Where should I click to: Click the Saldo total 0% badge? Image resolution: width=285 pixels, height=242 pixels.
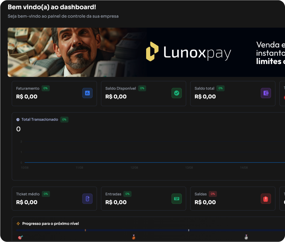[x=220, y=88]
